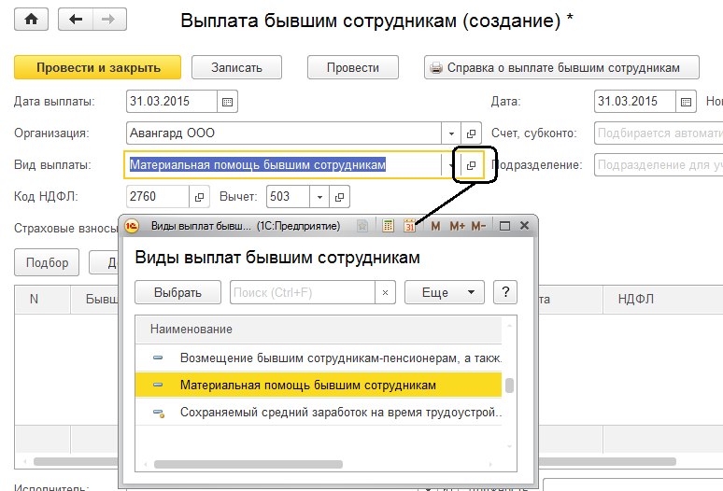This screenshot has height=491, width=723.
Task: Click Провести и закрыть button
Action: point(98,67)
